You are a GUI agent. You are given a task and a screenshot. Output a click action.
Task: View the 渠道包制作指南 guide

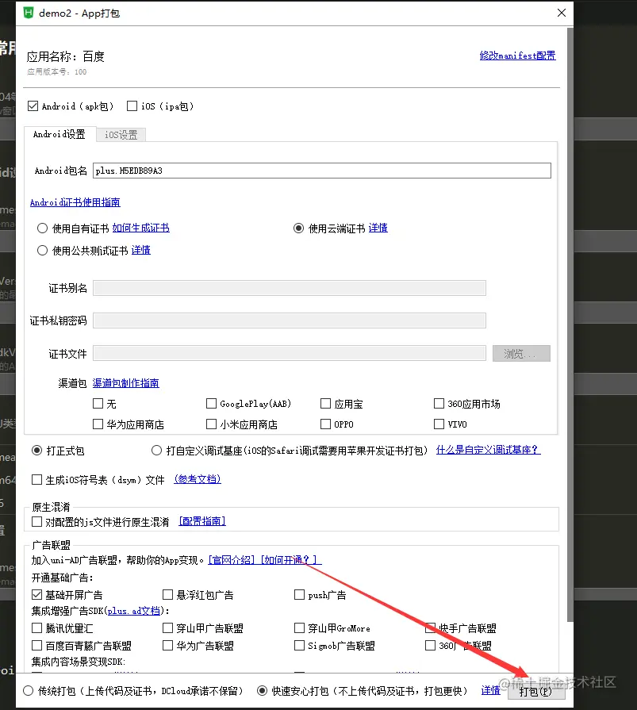click(126, 382)
